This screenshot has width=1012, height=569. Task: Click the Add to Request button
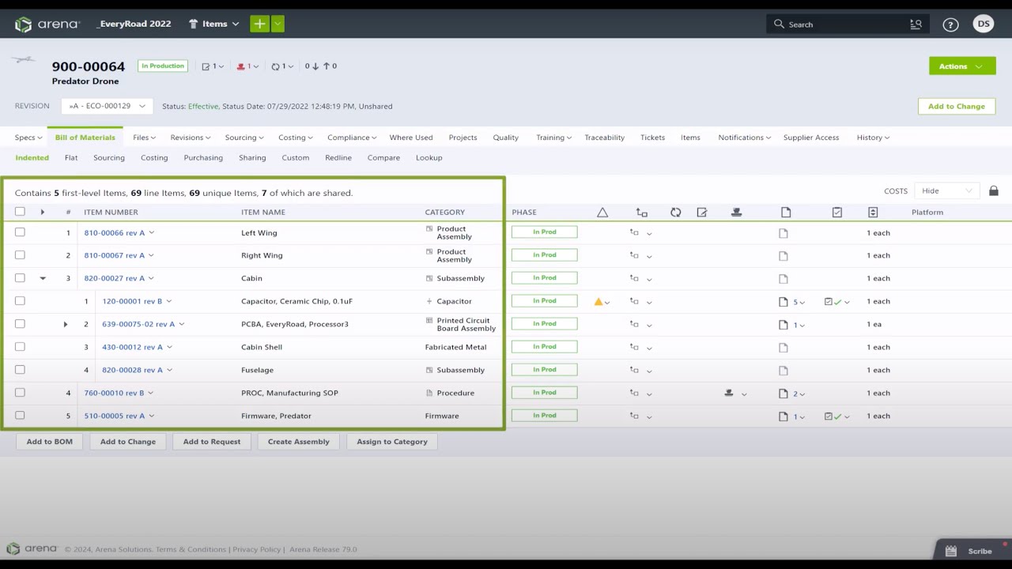click(x=212, y=442)
